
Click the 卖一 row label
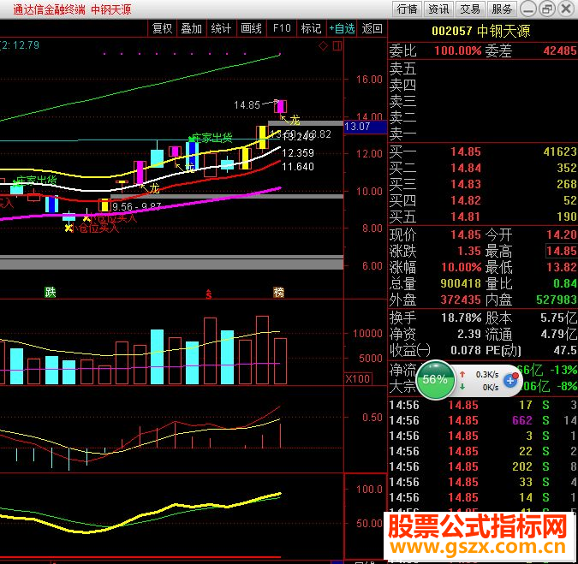pos(402,134)
